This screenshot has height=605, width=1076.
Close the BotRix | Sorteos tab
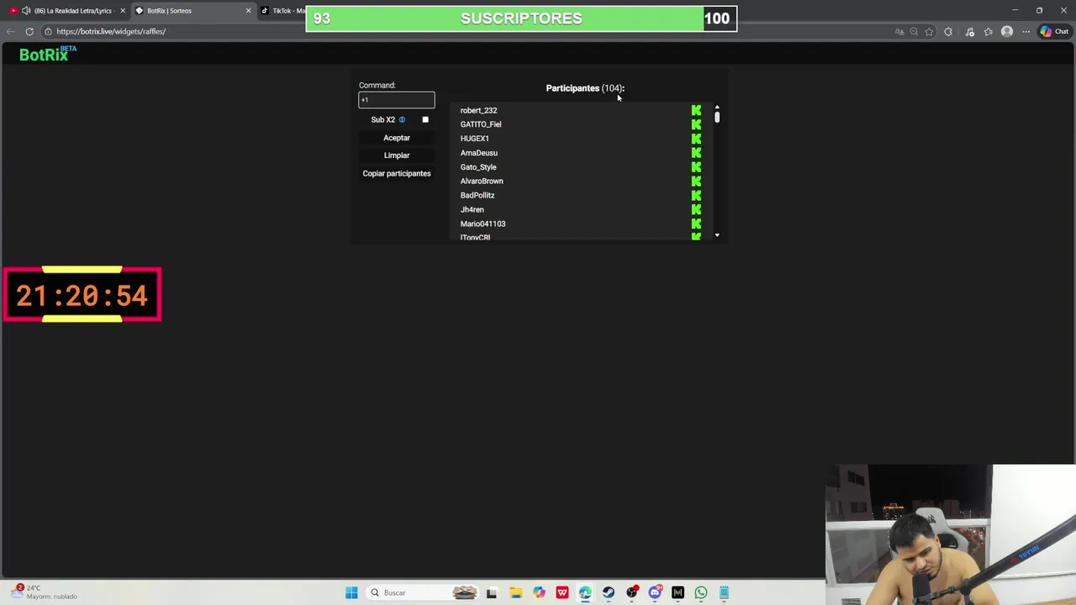click(248, 11)
